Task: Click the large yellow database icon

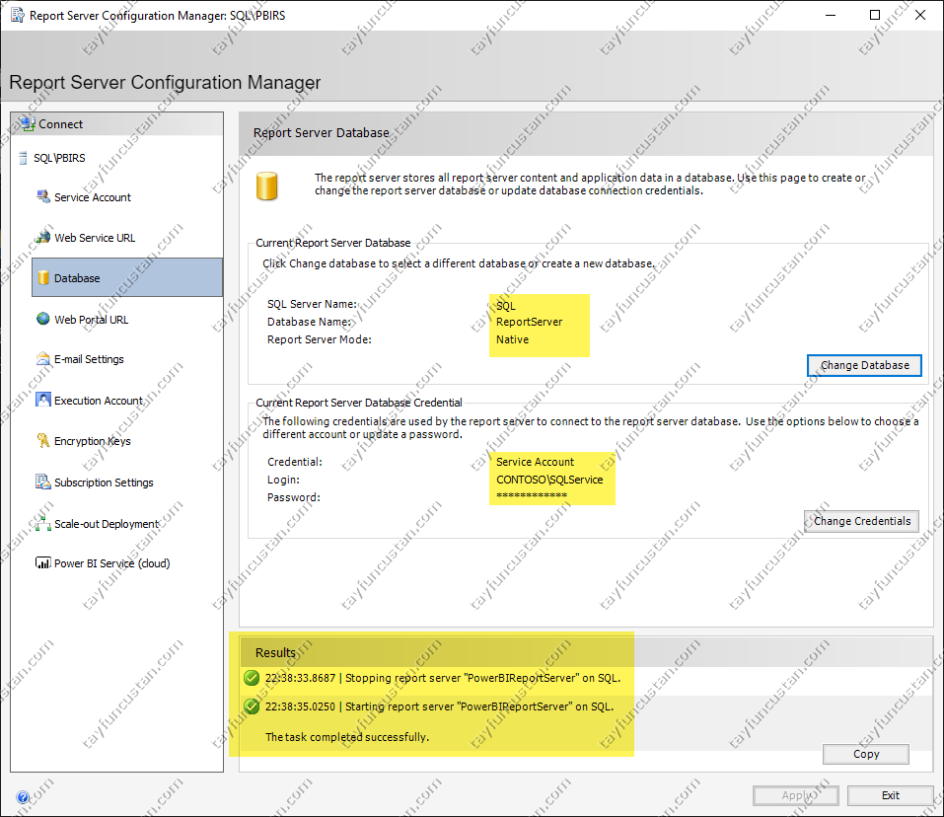Action: pos(266,186)
